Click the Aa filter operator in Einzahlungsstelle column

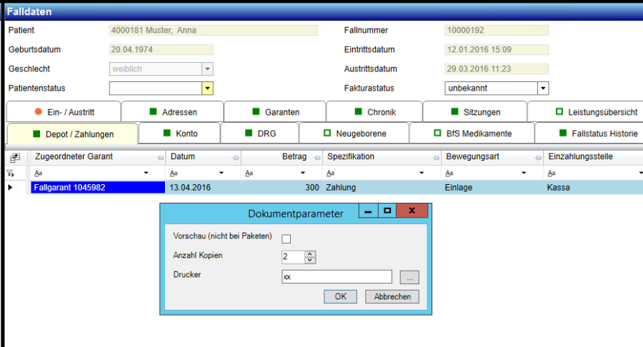click(552, 173)
